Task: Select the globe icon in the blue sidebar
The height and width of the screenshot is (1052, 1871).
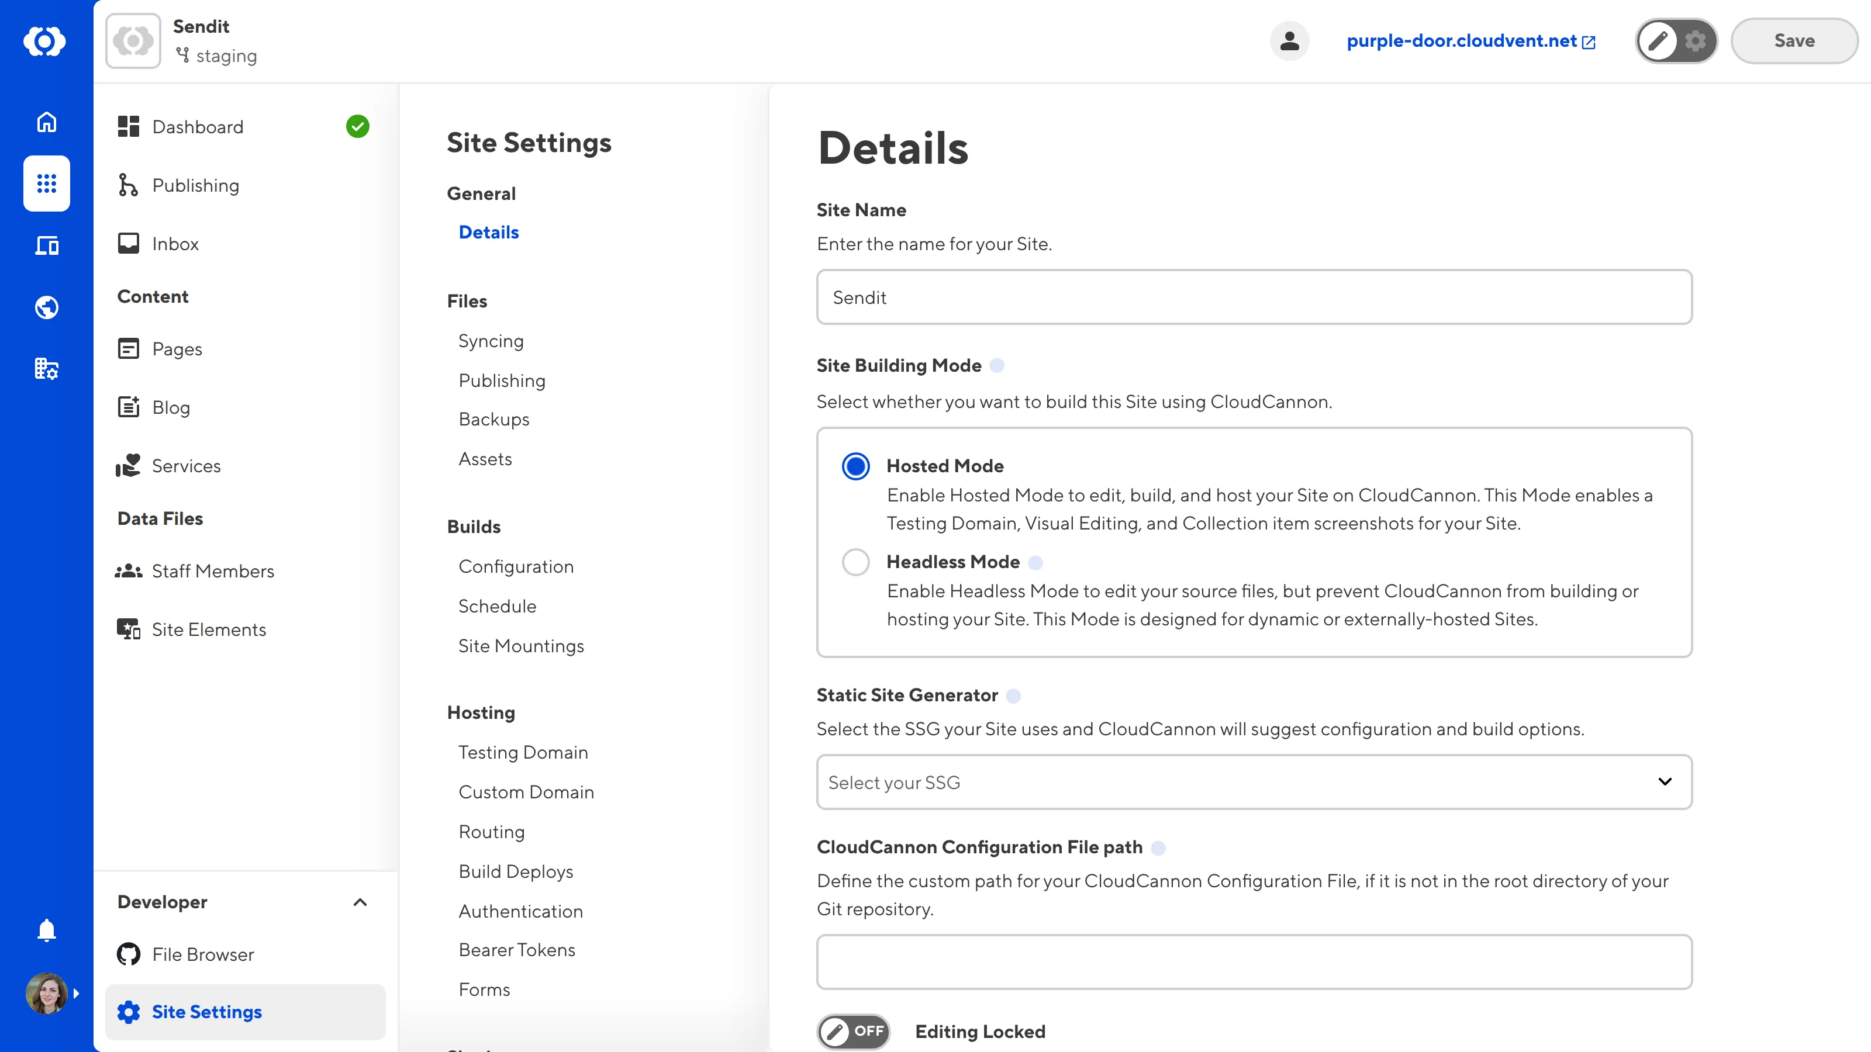Action: (46, 307)
